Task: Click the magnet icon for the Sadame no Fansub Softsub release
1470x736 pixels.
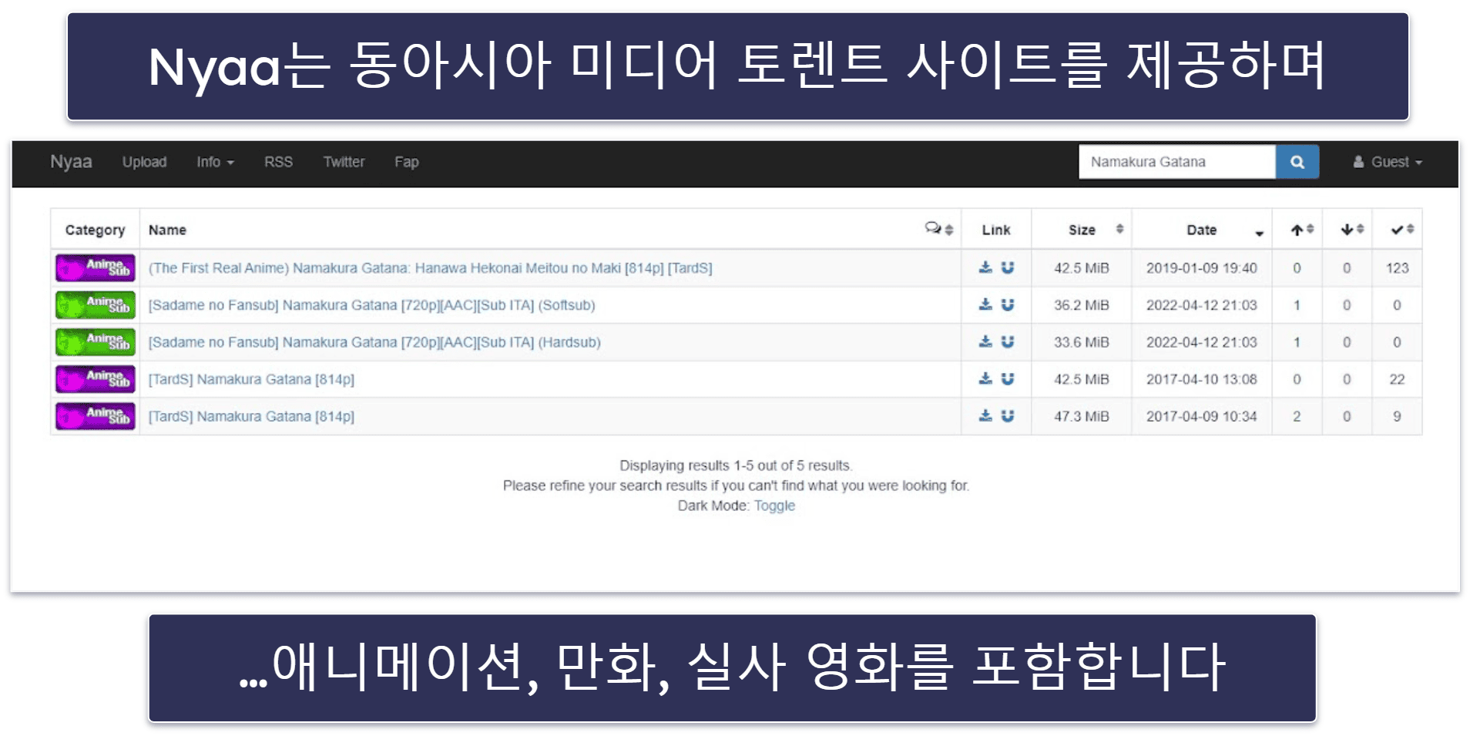Action: tap(1006, 304)
